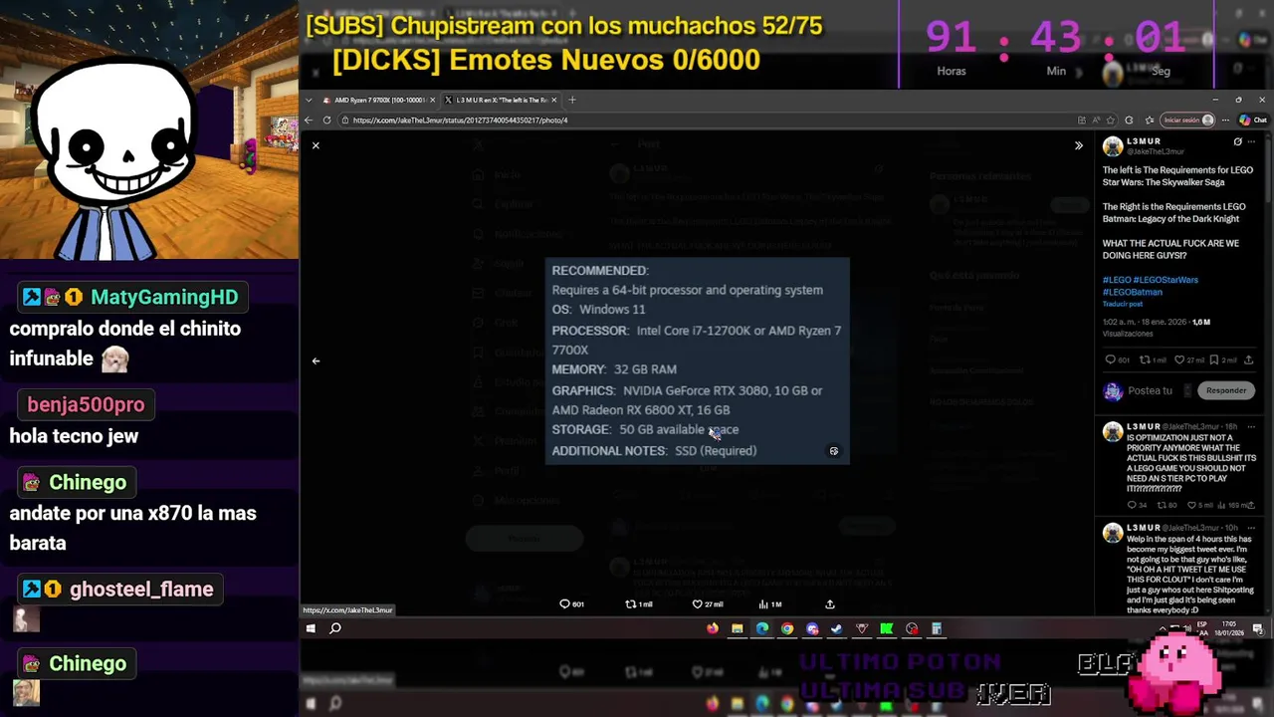
Task: Open Microsoft Edge from taskbar
Action: pos(761,628)
